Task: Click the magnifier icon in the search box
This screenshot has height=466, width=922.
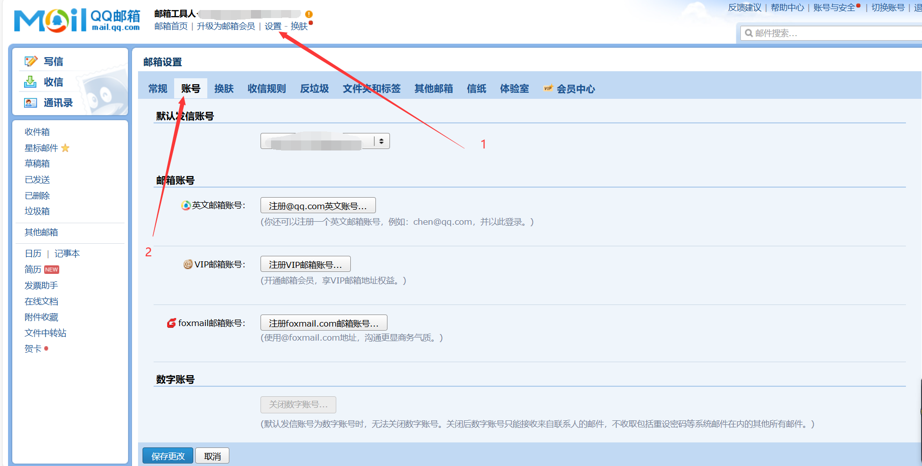Action: coord(749,33)
